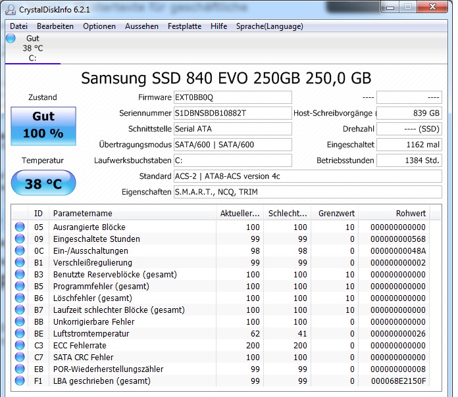Viewport: 458px width, 397px height.
Task: Click the Übertragungsmodus field SATA/600
Action: pos(233,145)
